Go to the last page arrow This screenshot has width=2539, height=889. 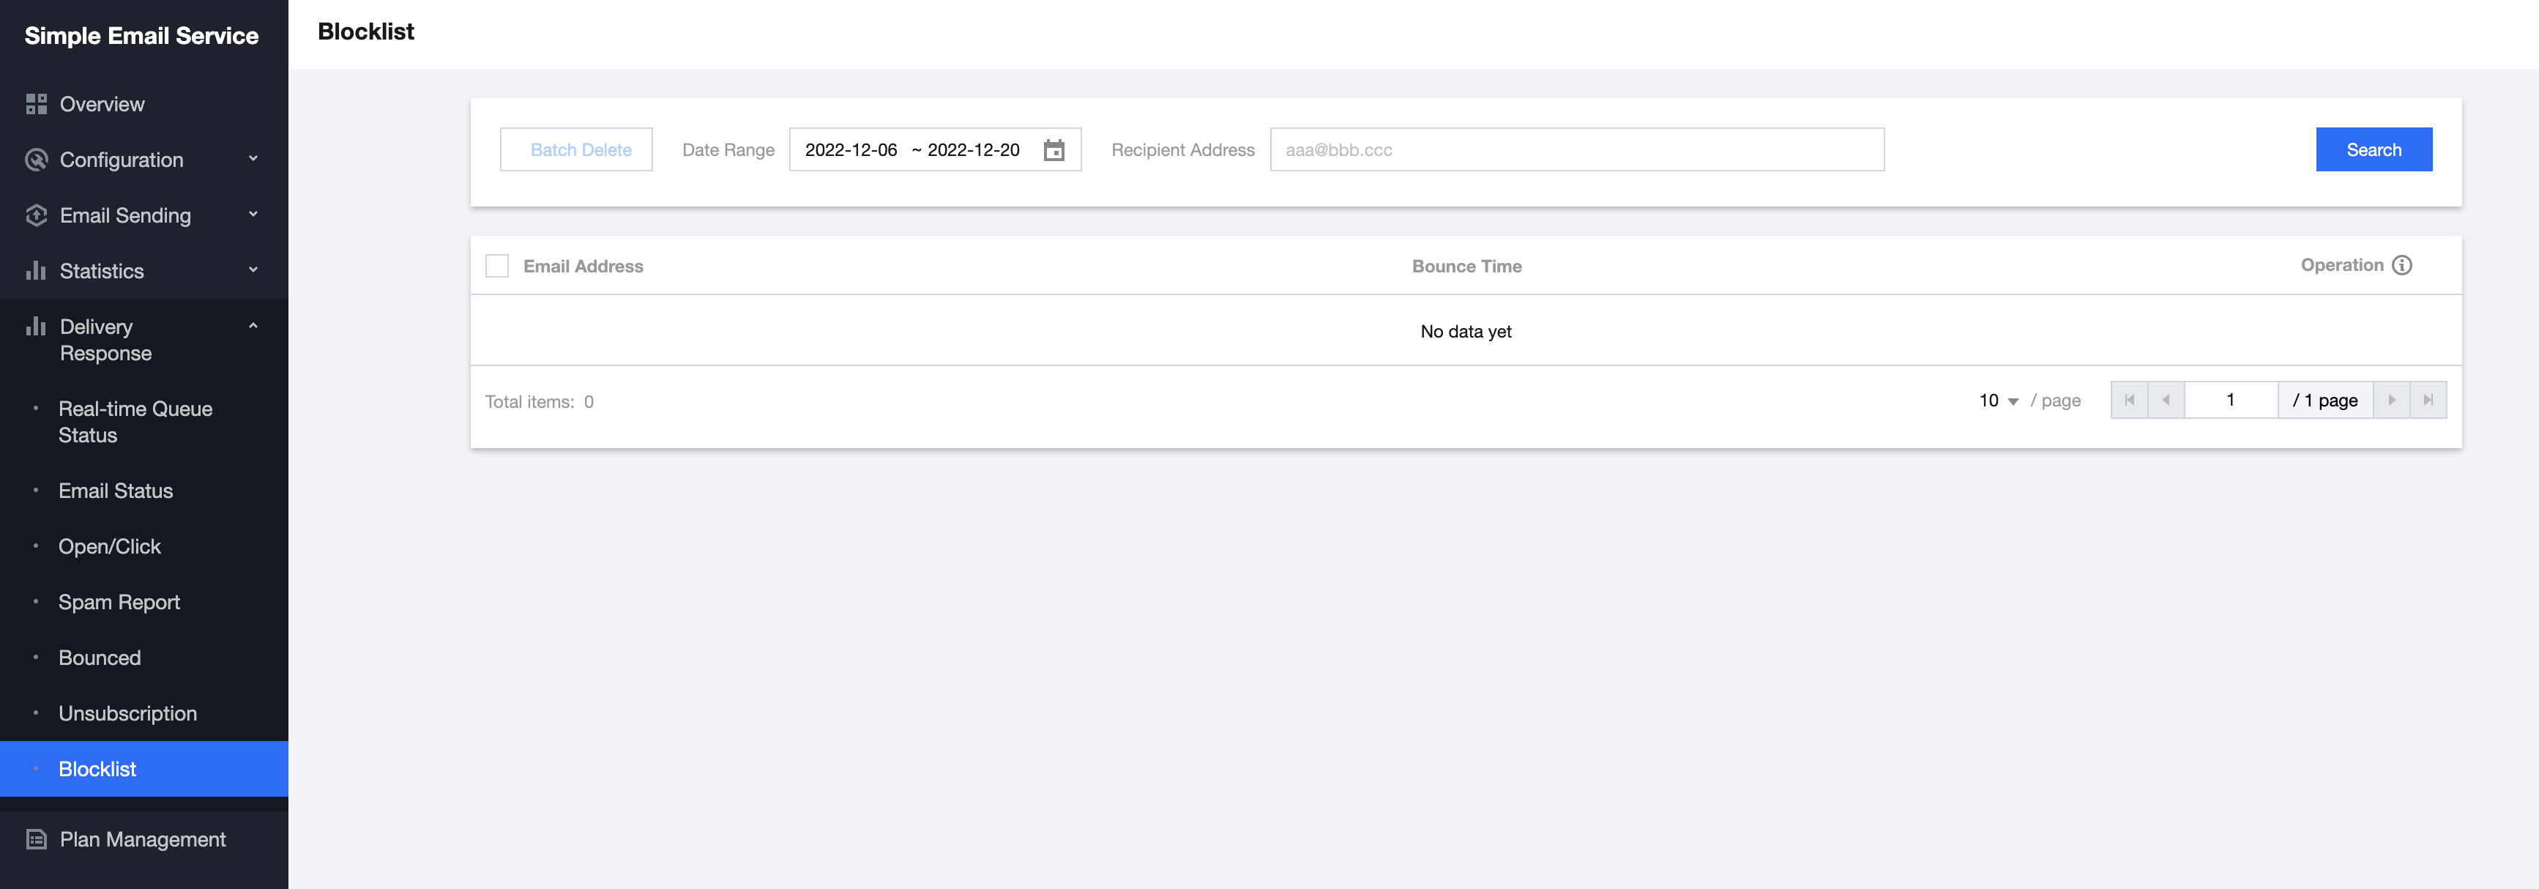click(2428, 400)
